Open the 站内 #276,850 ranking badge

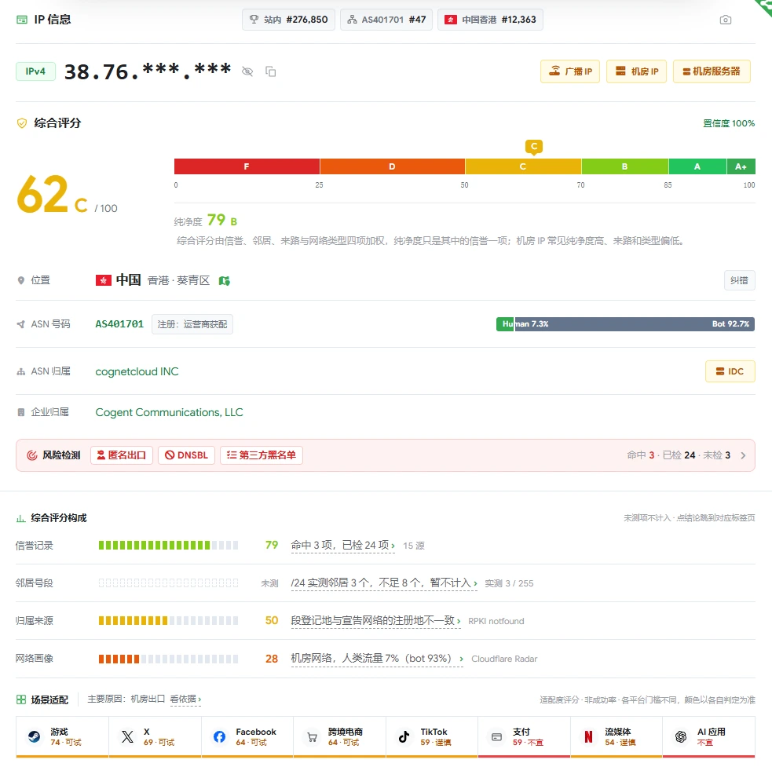288,20
